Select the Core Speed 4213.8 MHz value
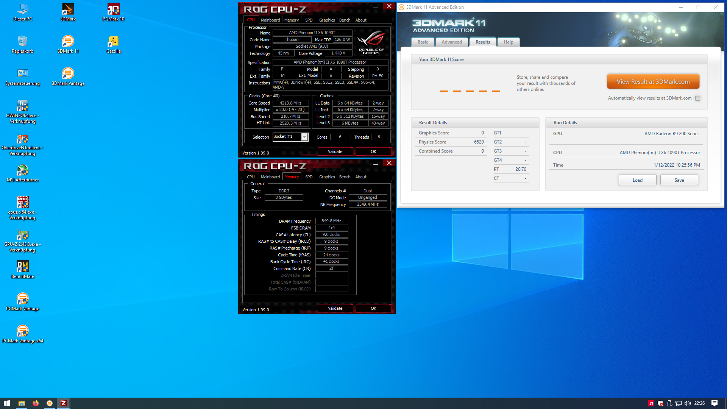This screenshot has width=727, height=409. 290,103
